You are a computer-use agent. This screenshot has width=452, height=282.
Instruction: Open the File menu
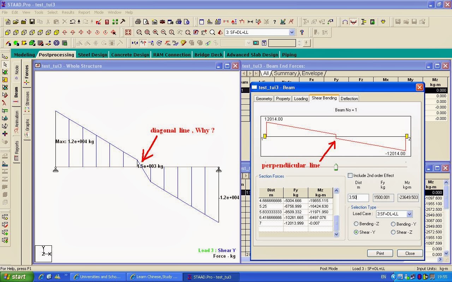click(5, 12)
